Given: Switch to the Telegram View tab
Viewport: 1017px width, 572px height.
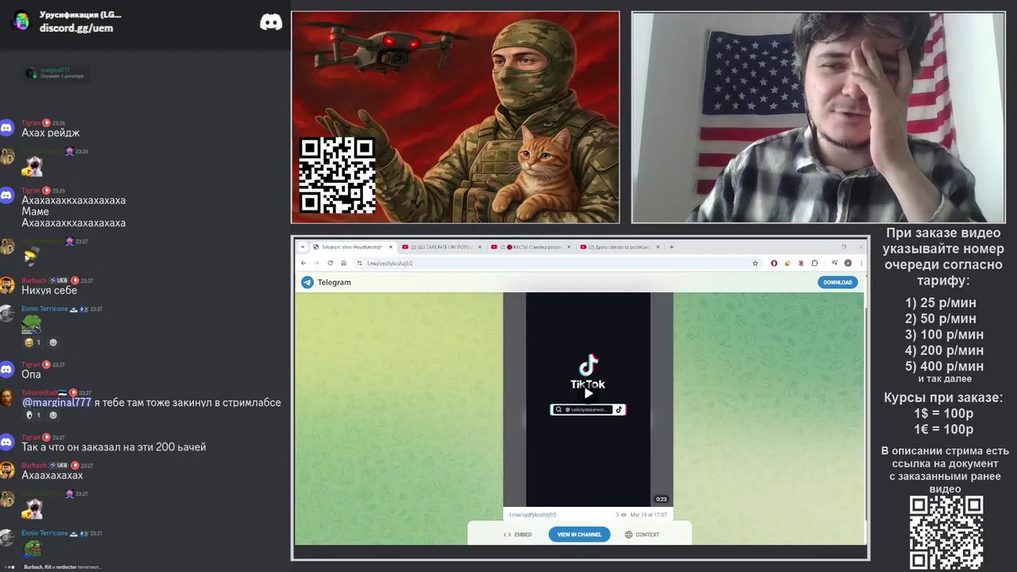Looking at the screenshot, I should tap(352, 247).
